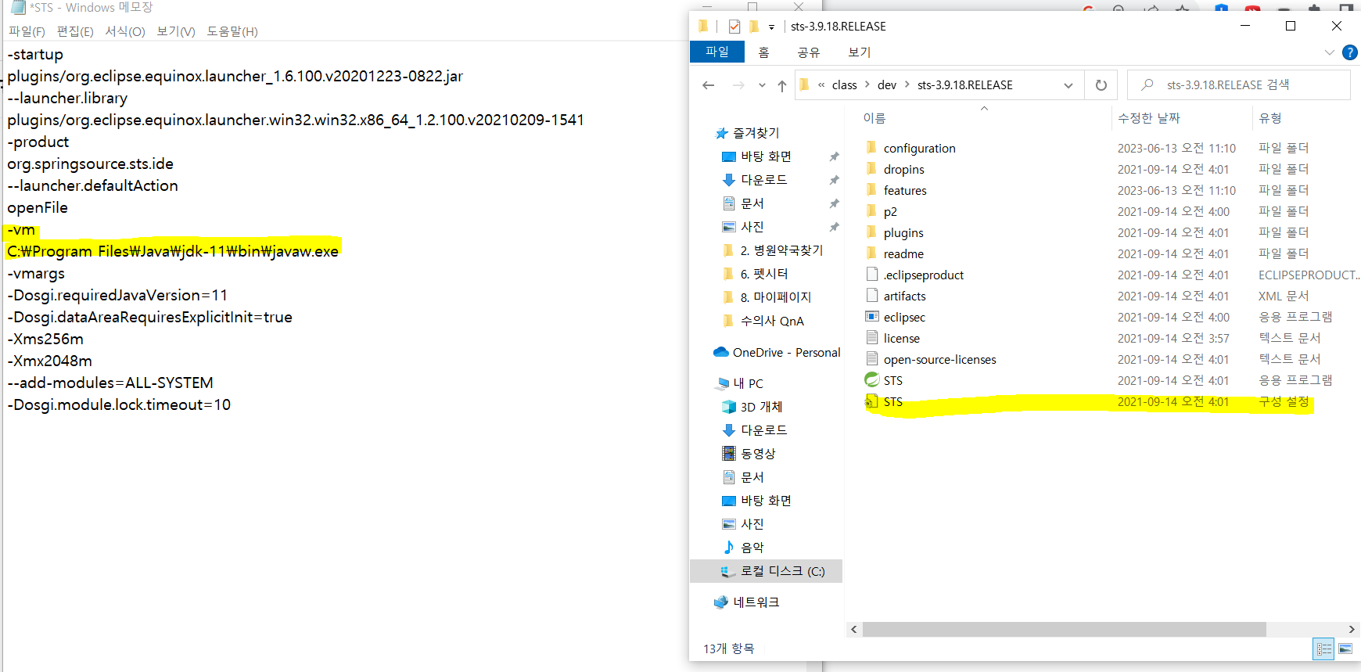Select the license text file

point(901,339)
